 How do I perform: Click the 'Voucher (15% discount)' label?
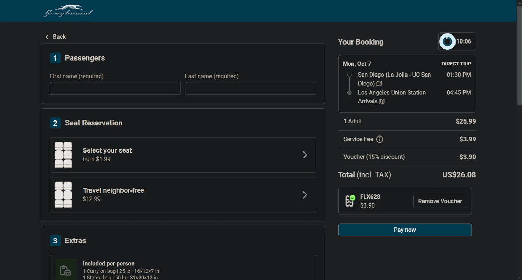[x=374, y=157]
